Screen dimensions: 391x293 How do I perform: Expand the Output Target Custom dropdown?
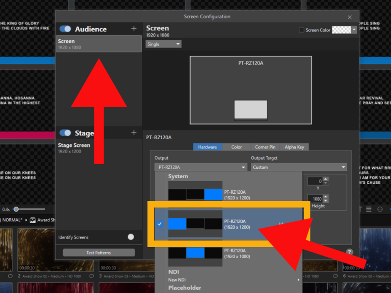coord(299,167)
